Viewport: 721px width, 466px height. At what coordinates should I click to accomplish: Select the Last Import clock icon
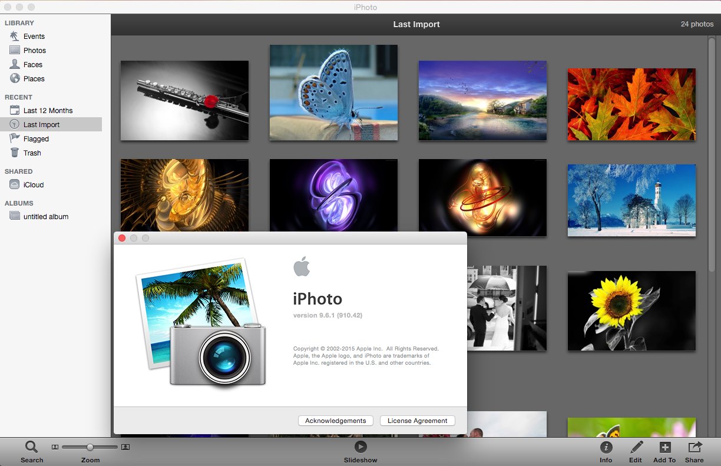click(x=15, y=124)
